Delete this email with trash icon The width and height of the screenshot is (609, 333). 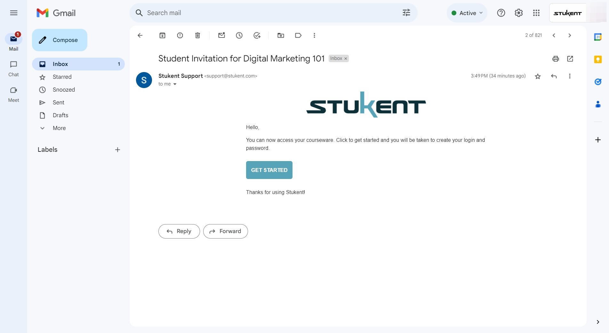[x=198, y=36]
